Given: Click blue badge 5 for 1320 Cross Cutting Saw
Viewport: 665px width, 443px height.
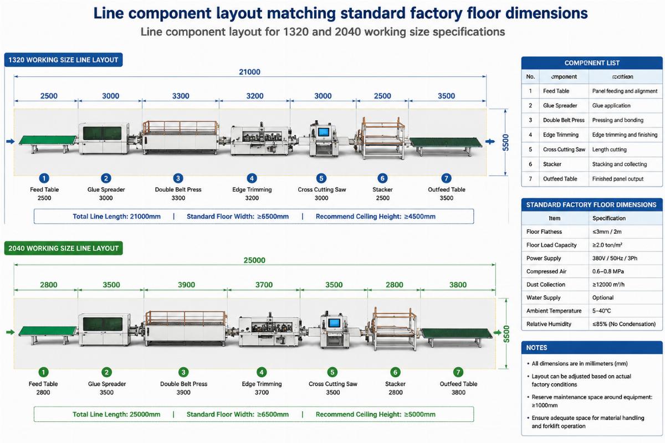Looking at the screenshot, I should [321, 178].
